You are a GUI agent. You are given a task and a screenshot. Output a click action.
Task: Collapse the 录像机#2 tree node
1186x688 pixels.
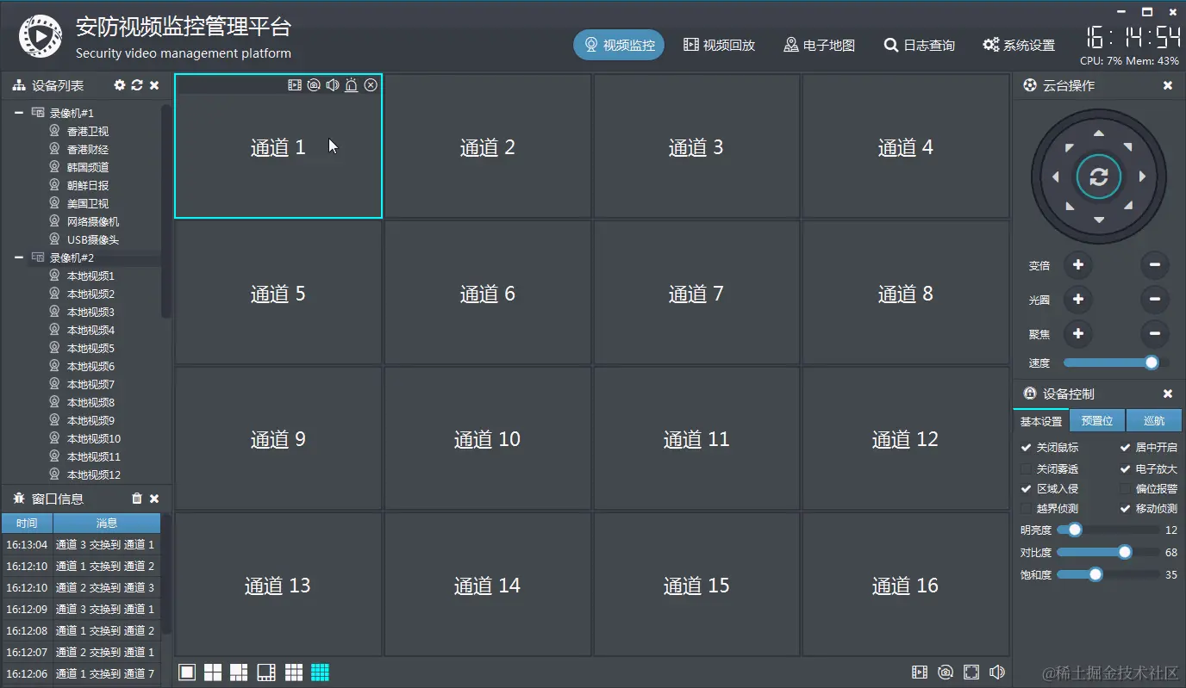(19, 257)
